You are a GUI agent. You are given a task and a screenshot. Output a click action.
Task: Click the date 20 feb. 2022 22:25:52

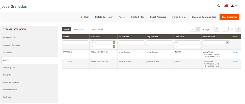point(99,52)
